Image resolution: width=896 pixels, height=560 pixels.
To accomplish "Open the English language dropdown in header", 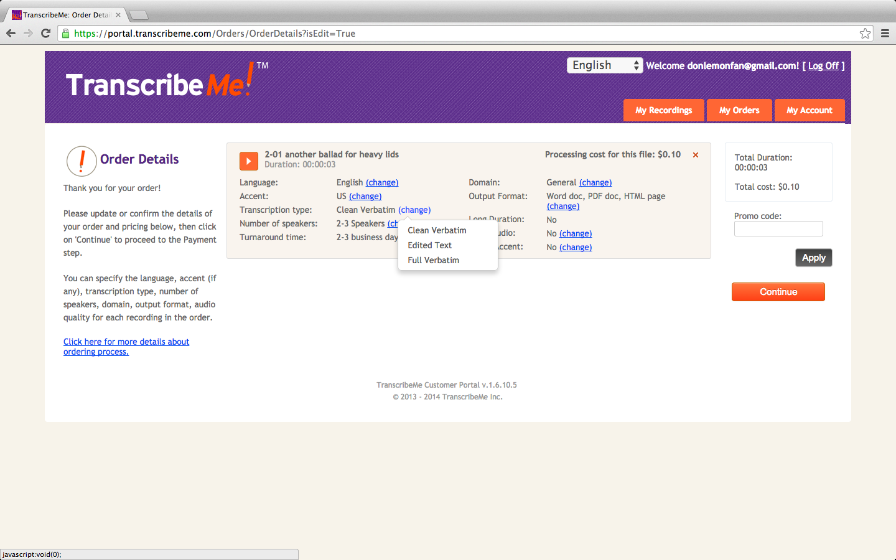I will [x=604, y=65].
